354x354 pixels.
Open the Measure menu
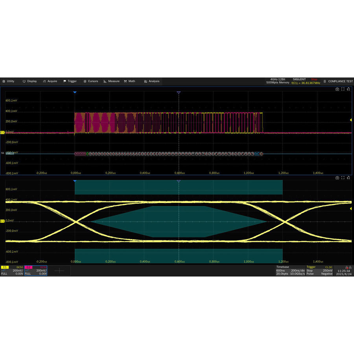click(111, 81)
